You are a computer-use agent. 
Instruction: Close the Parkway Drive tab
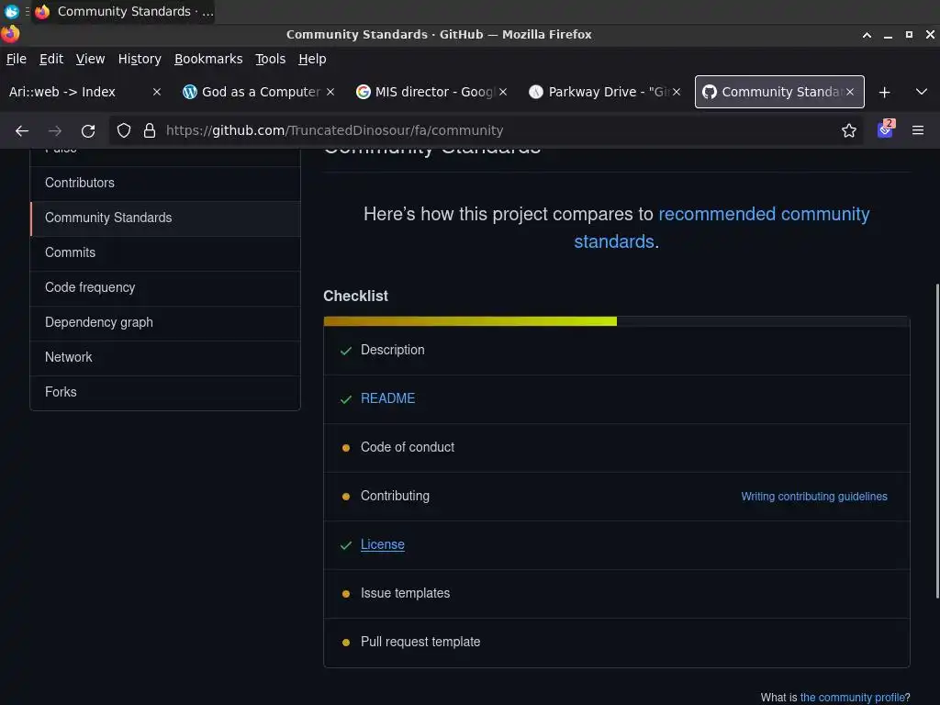[x=677, y=92]
